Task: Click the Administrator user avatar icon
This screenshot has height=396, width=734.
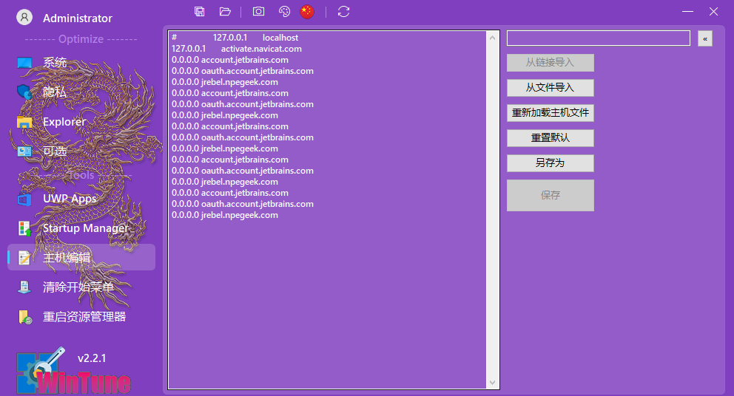Action: (x=24, y=17)
